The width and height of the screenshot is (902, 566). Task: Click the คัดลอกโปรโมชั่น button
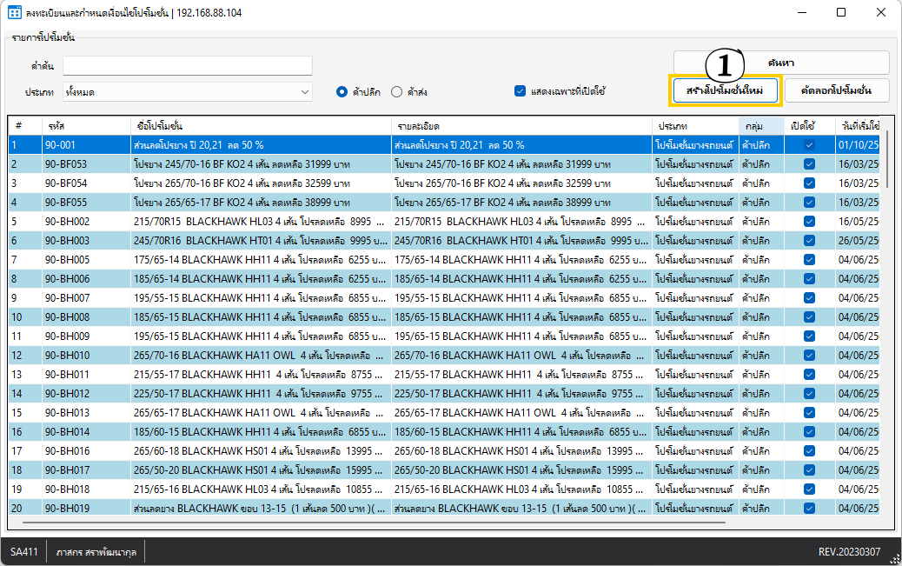(x=837, y=91)
